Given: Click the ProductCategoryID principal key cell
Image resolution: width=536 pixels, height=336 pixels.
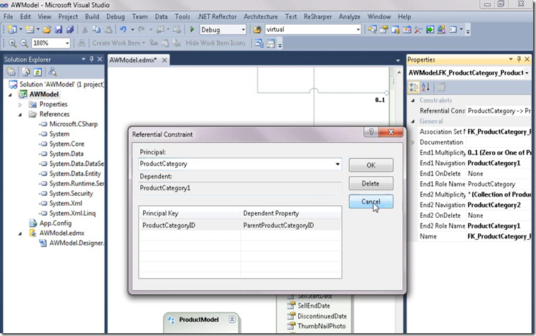Looking at the screenshot, I should point(190,226).
